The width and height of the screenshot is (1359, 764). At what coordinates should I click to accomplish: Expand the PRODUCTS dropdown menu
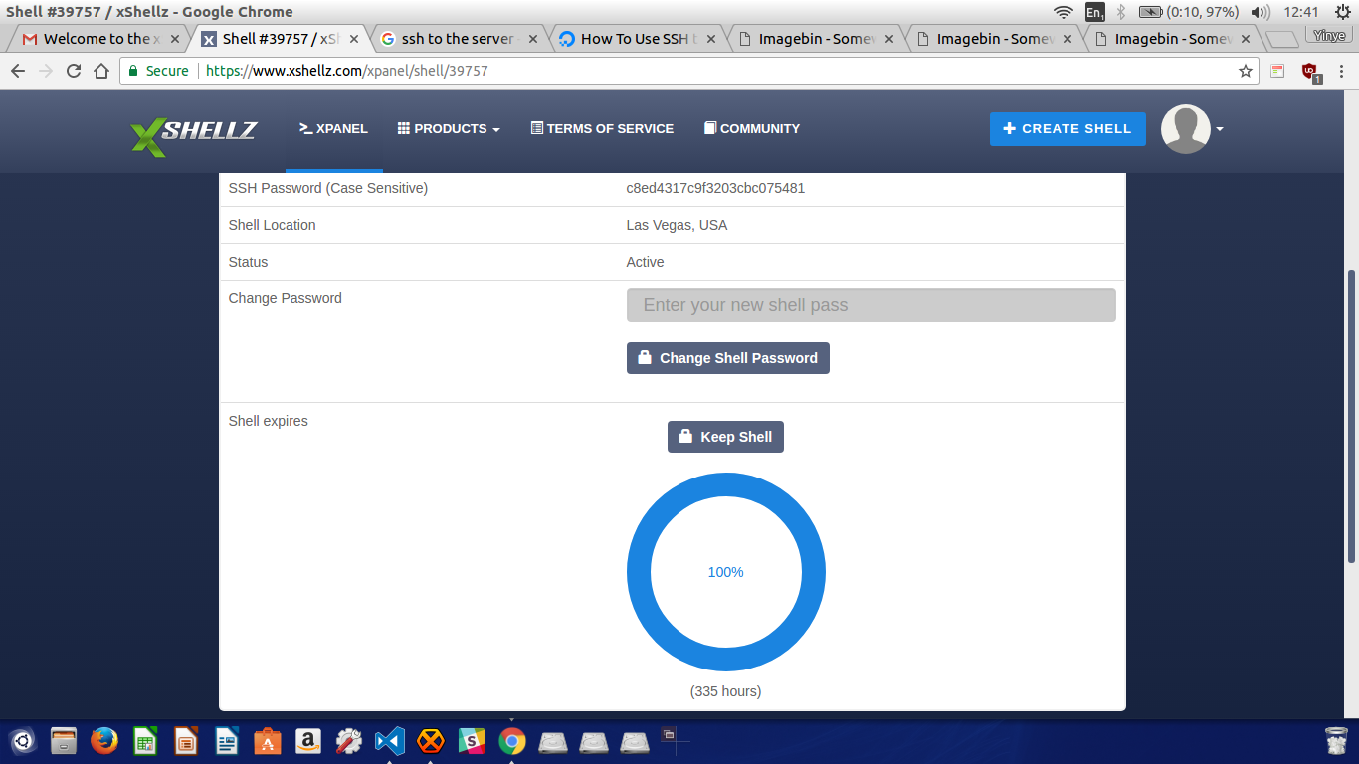pyautogui.click(x=449, y=129)
